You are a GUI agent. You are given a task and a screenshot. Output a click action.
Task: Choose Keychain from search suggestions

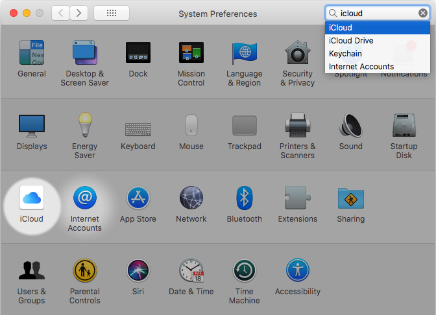coord(378,54)
